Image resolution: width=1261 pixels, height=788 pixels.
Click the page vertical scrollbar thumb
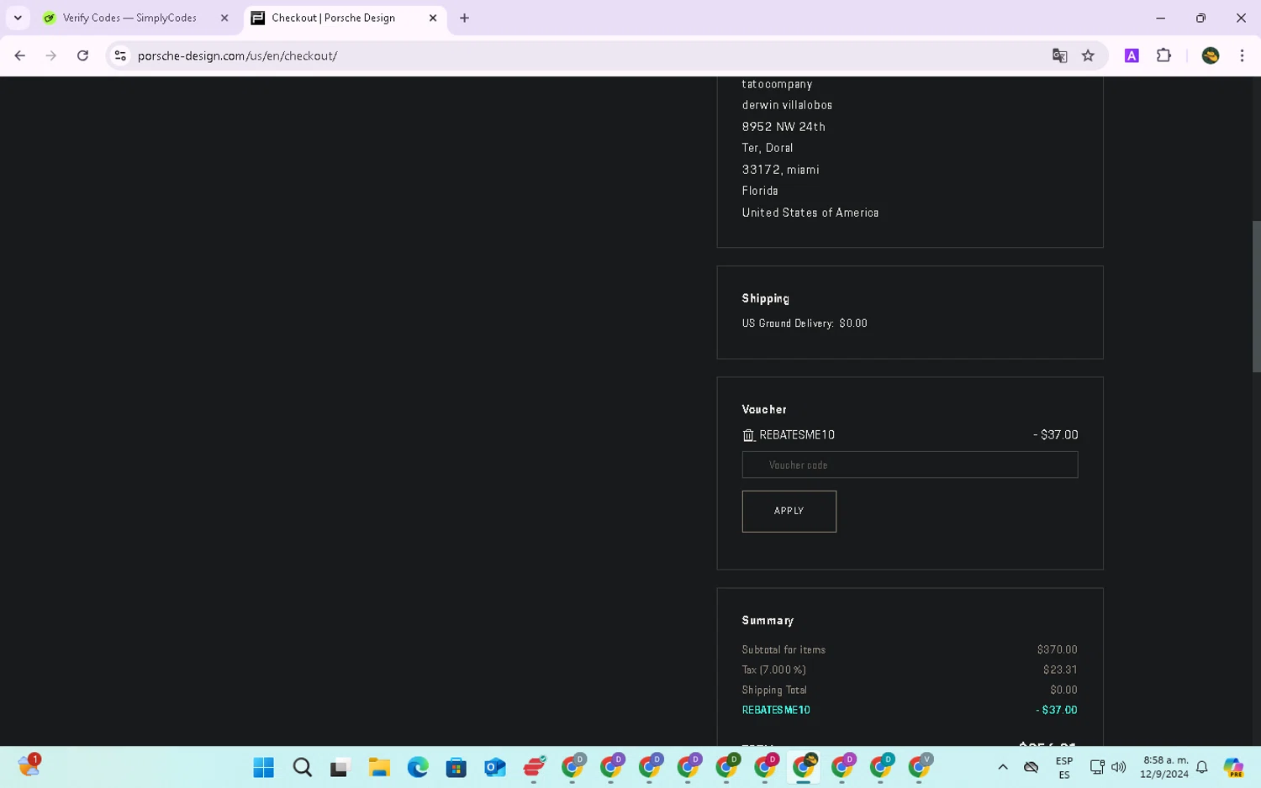pyautogui.click(x=1256, y=296)
